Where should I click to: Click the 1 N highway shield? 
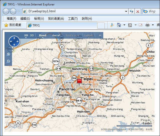pyautogui.click(x=59, y=69)
